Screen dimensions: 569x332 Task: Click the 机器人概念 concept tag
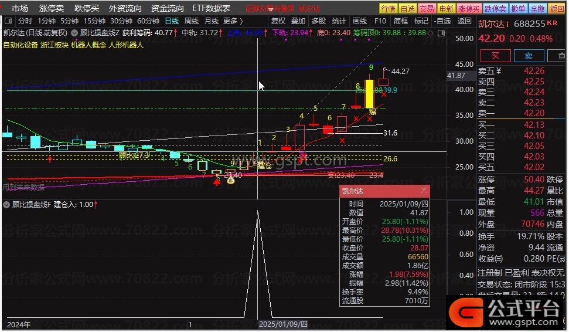[88, 45]
